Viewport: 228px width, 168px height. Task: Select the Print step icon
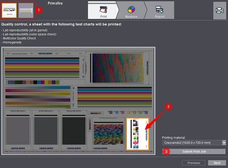(x=103, y=10)
